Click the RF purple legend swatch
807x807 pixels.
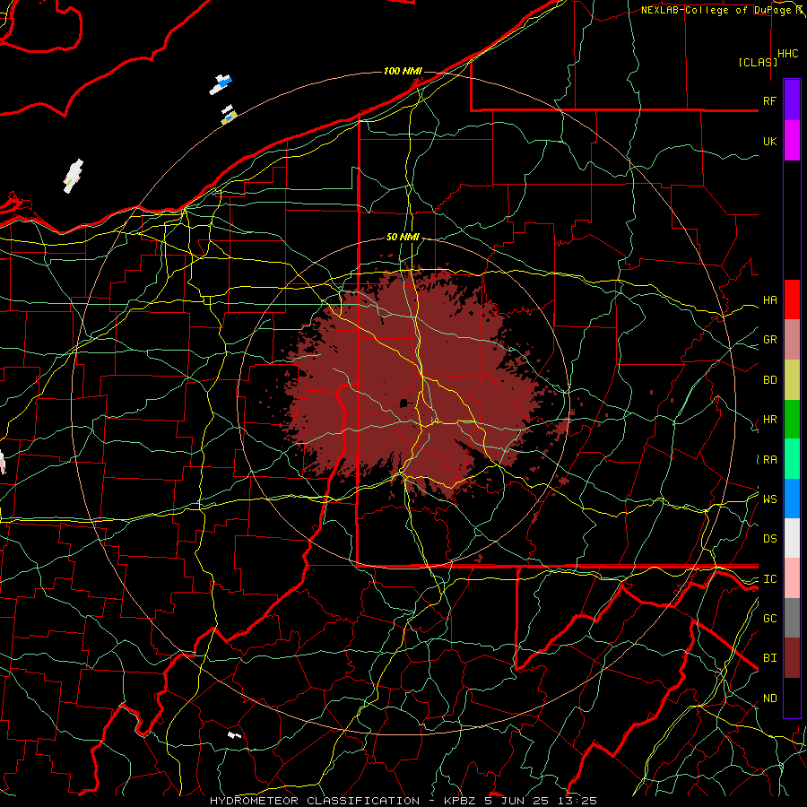click(x=792, y=100)
